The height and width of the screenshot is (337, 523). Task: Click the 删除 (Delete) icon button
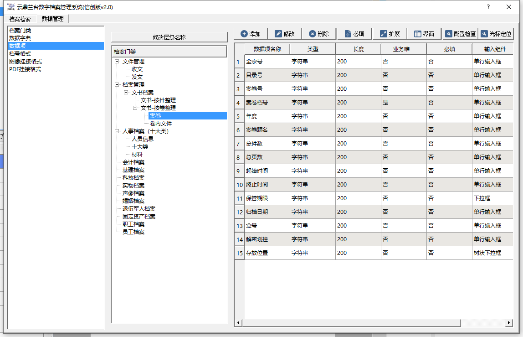coord(318,34)
